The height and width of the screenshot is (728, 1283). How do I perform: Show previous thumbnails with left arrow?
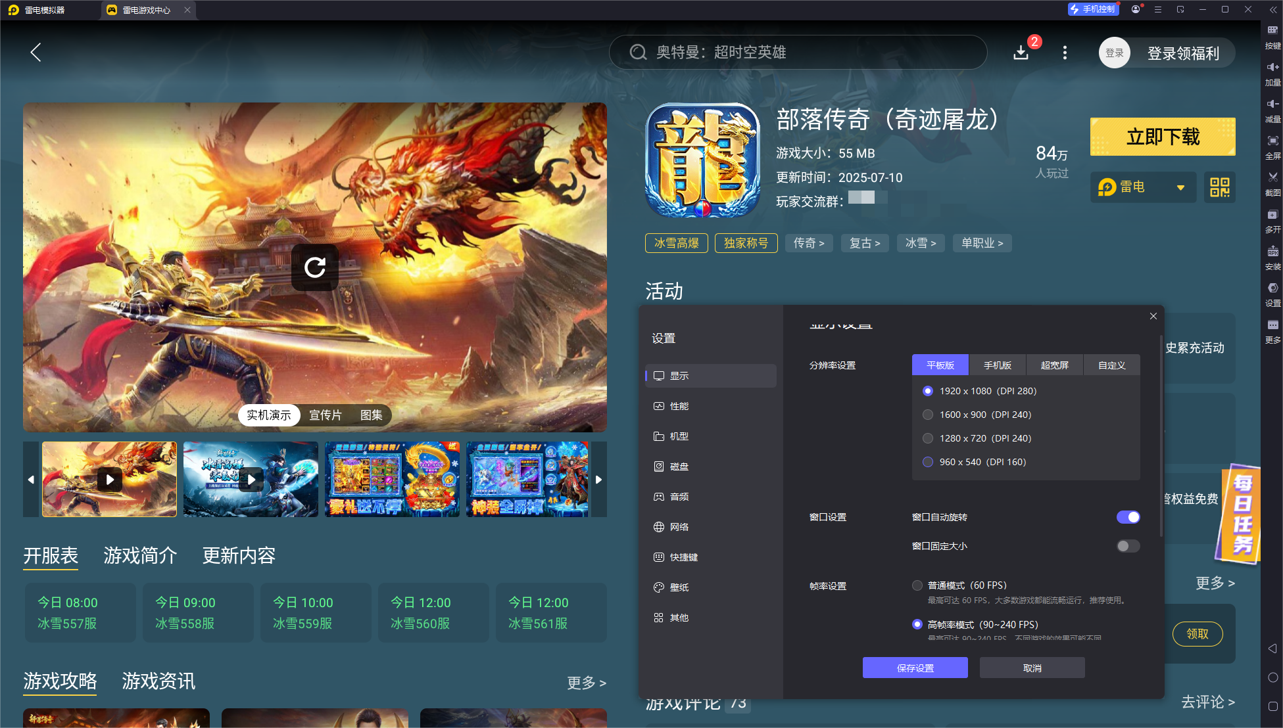pyautogui.click(x=31, y=480)
